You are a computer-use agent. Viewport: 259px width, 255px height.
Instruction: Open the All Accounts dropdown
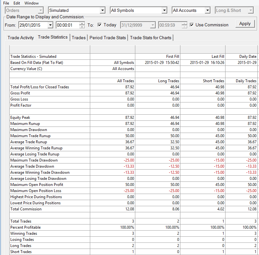tap(207, 10)
